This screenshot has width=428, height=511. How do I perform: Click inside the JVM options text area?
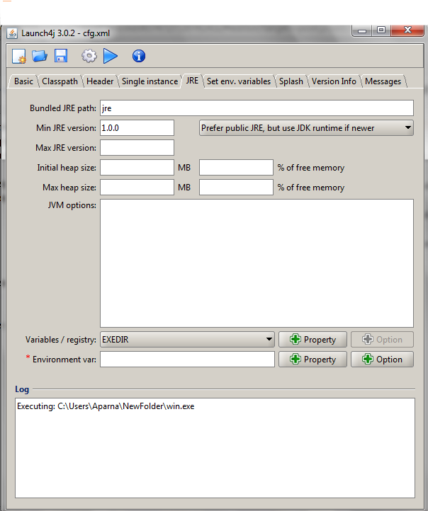257,263
